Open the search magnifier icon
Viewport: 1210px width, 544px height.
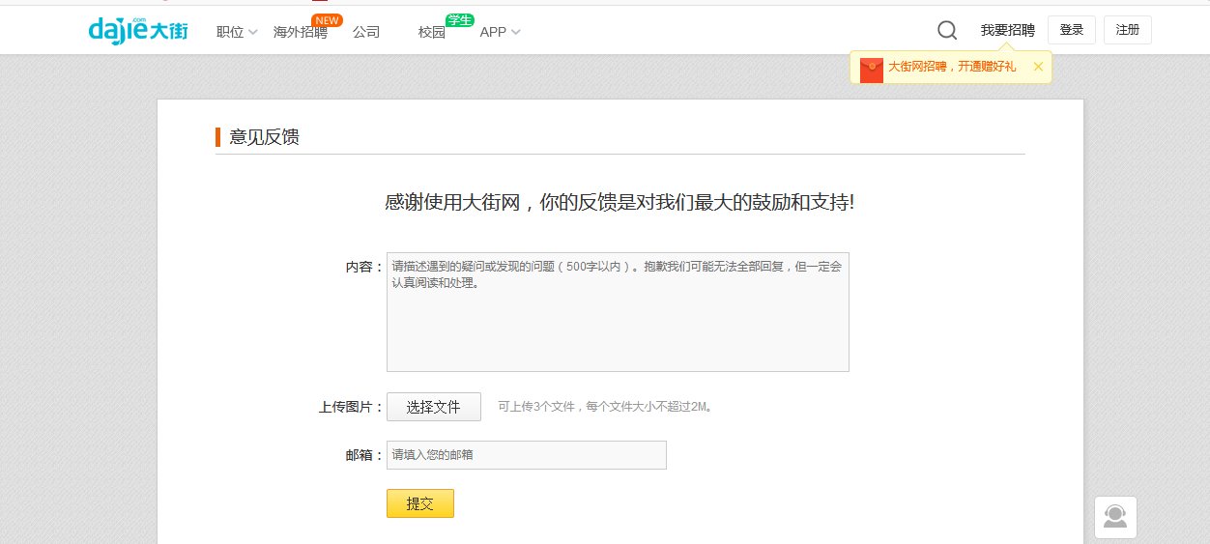click(x=947, y=31)
